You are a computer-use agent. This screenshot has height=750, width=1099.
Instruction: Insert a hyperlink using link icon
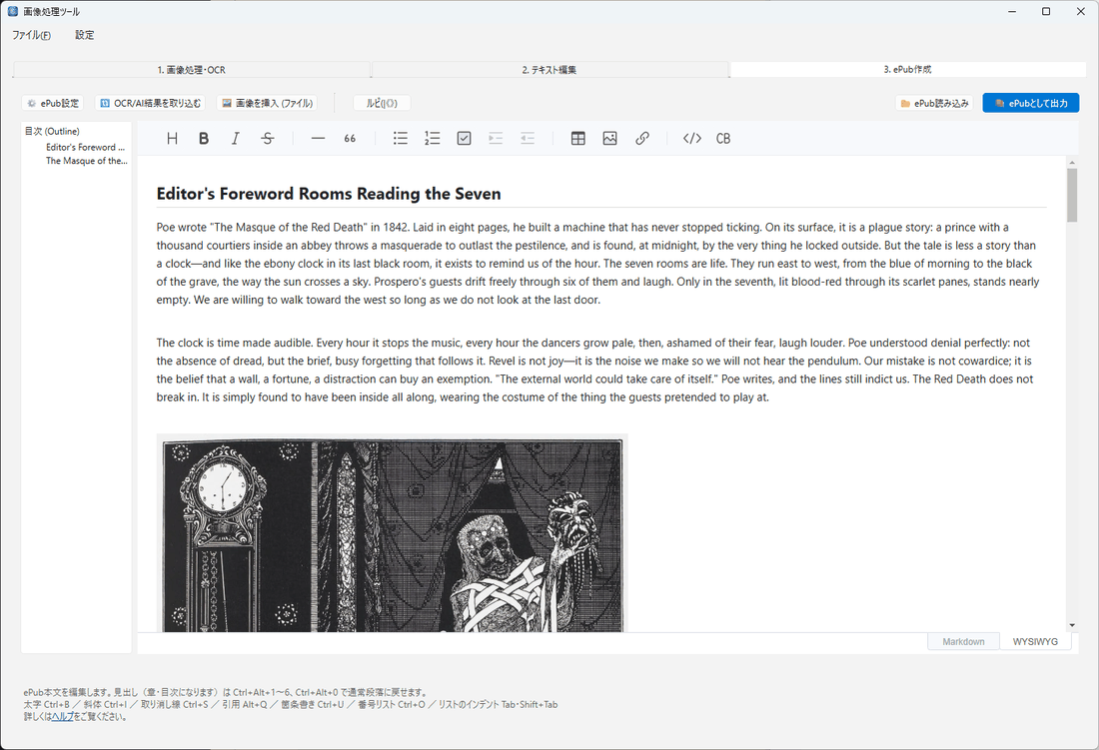[642, 139]
